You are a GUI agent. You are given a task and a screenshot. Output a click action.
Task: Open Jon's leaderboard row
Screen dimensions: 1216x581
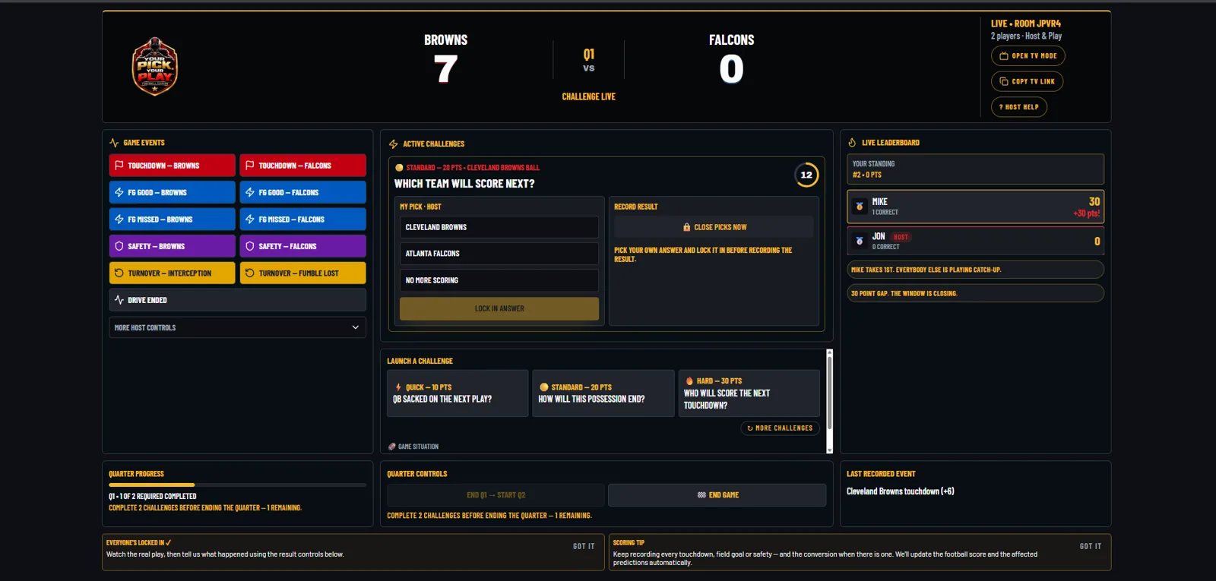pos(976,241)
